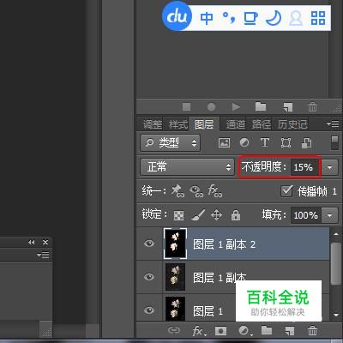This screenshot has width=343, height=343.
Task: Switch to the 历史记录 tab
Action: pyautogui.click(x=292, y=124)
